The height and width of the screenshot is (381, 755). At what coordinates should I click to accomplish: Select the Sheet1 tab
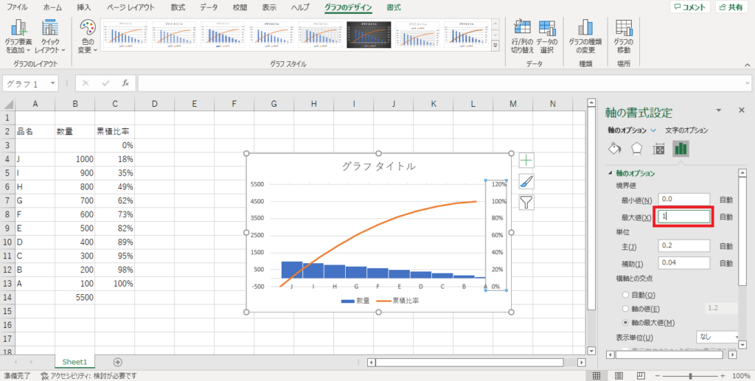click(74, 362)
